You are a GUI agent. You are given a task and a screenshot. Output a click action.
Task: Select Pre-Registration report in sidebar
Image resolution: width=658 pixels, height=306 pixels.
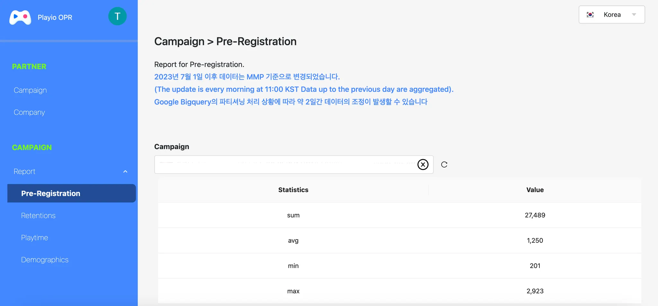click(x=51, y=193)
